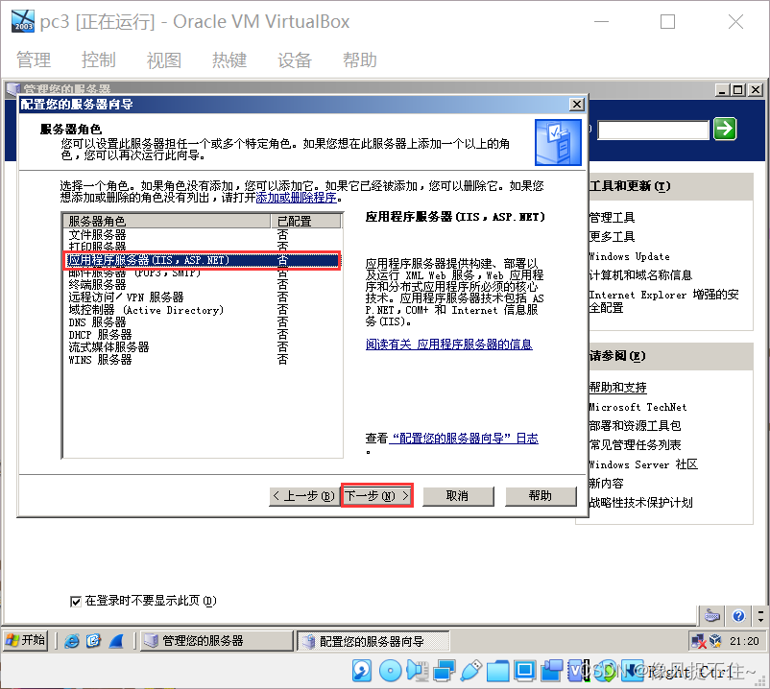Open the 设备 menu
The height and width of the screenshot is (689, 770).
pos(295,60)
